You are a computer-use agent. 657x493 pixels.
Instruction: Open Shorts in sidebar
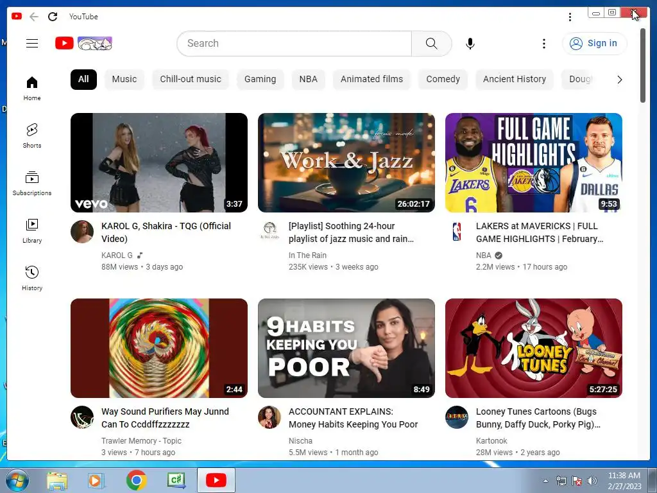[x=32, y=136]
